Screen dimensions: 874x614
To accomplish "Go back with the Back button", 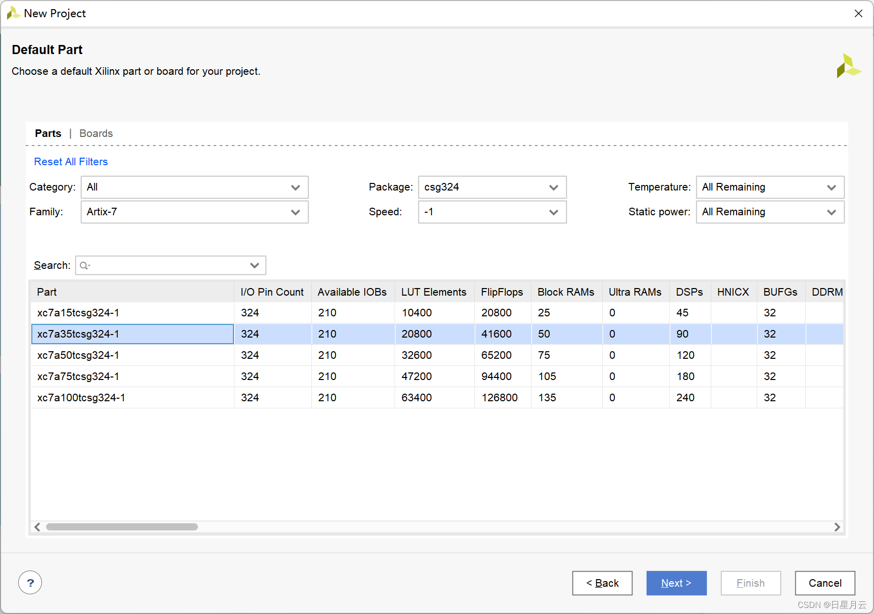I will (x=602, y=583).
